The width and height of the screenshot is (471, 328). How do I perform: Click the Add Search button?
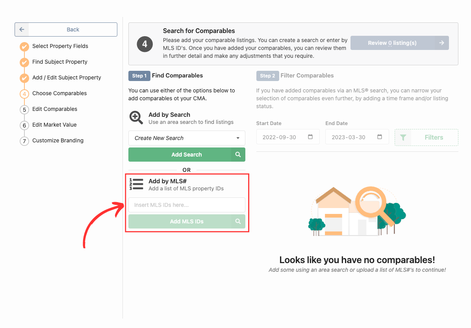click(x=187, y=155)
